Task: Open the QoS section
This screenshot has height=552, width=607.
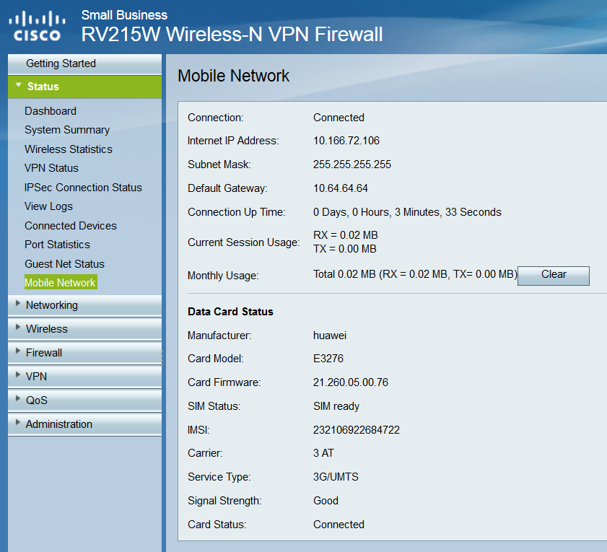Action: tap(84, 400)
